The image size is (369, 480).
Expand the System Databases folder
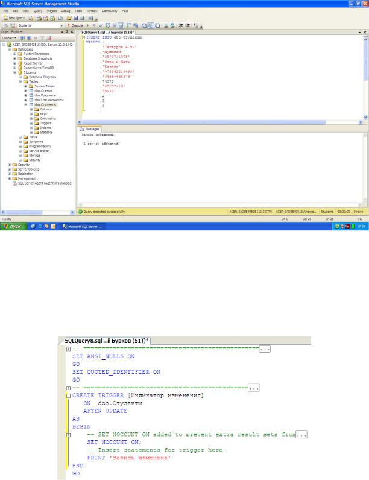14,54
